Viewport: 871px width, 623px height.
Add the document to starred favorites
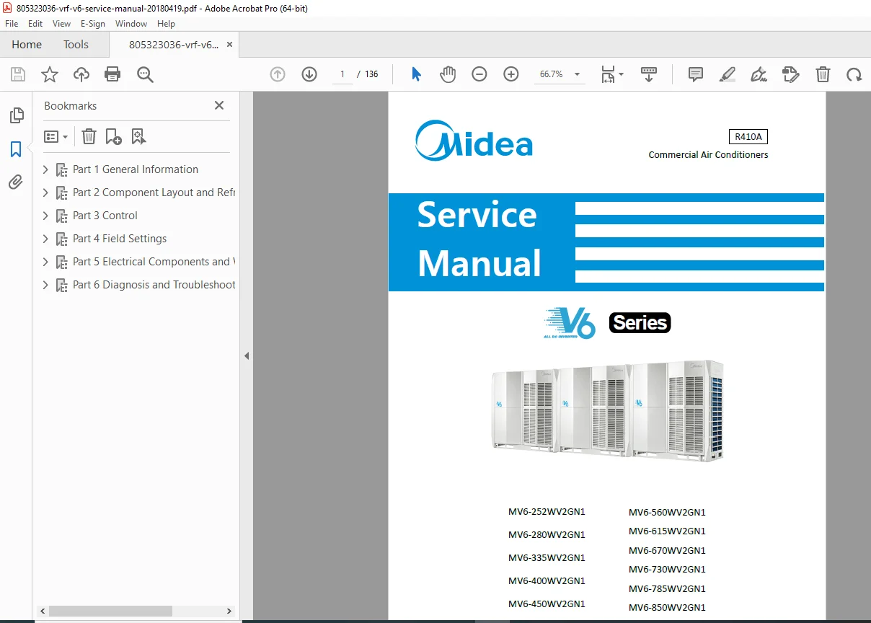click(x=50, y=74)
